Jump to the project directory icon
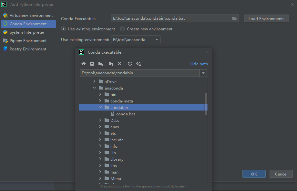This screenshot has width=297, height=191. [100, 64]
